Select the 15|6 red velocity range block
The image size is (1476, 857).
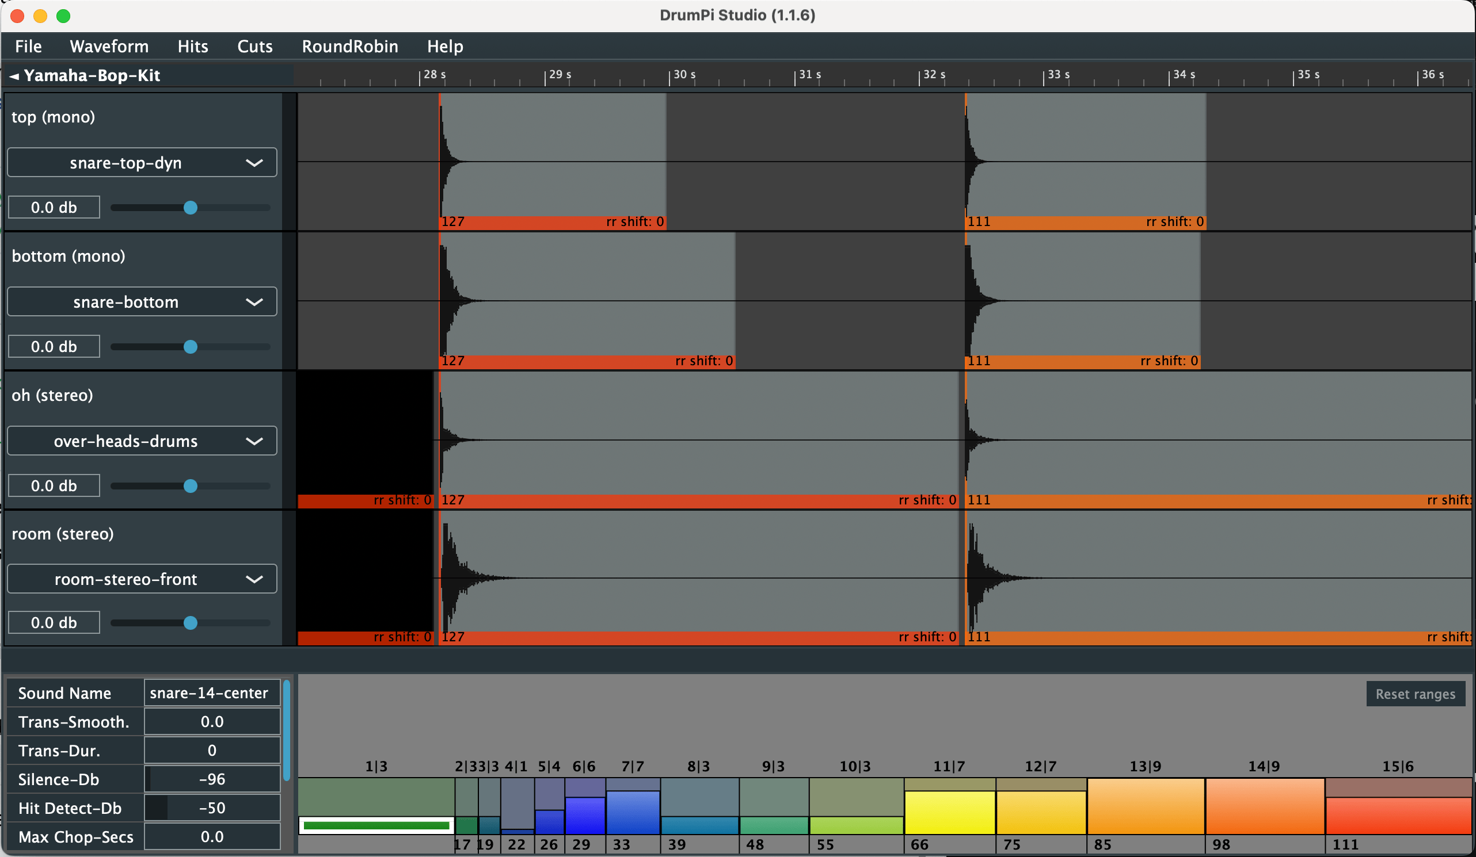(x=1398, y=806)
